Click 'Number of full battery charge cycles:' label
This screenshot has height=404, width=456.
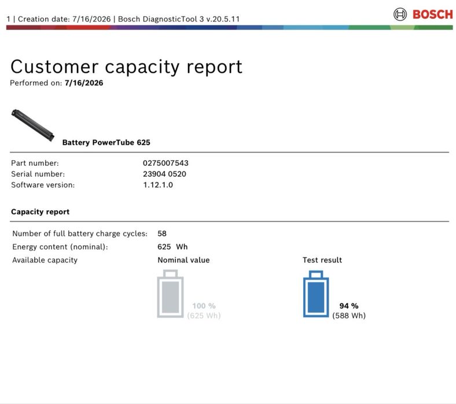[x=80, y=234]
